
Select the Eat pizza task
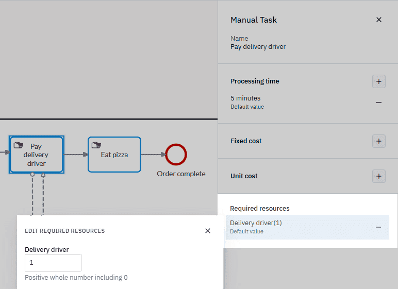(x=114, y=155)
